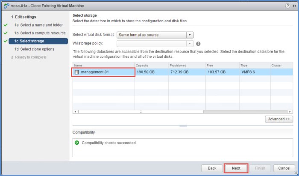299x176 pixels.
Task: Go to step 1d Select clone options
Action: click(34, 49)
